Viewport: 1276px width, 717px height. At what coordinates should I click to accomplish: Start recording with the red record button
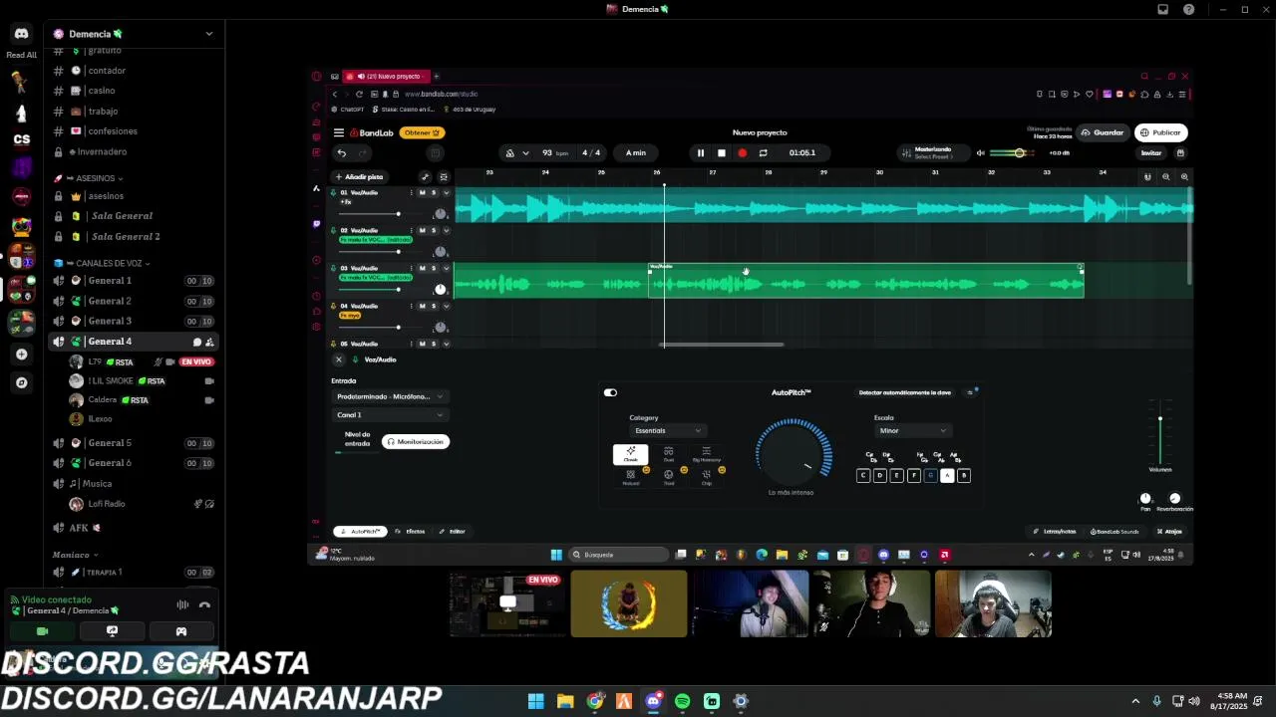click(x=742, y=153)
